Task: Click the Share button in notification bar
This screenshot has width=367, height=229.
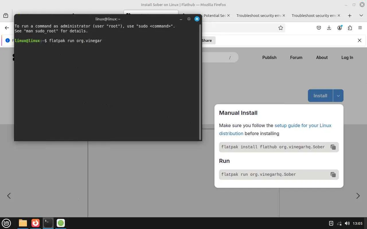Action: 208,40
